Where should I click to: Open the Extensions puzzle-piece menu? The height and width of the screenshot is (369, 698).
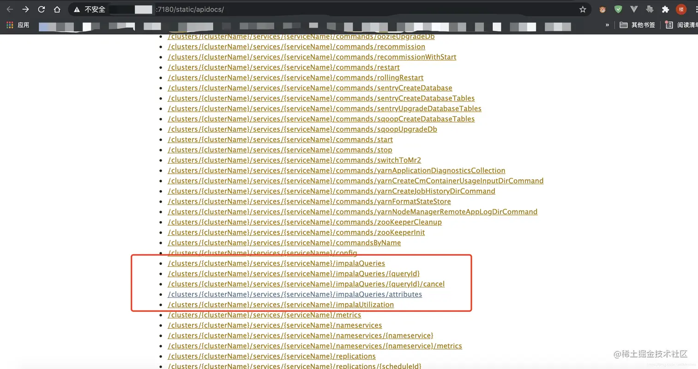pos(665,9)
